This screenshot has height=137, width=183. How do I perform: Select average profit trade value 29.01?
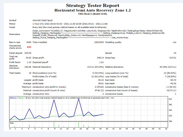[101, 84]
